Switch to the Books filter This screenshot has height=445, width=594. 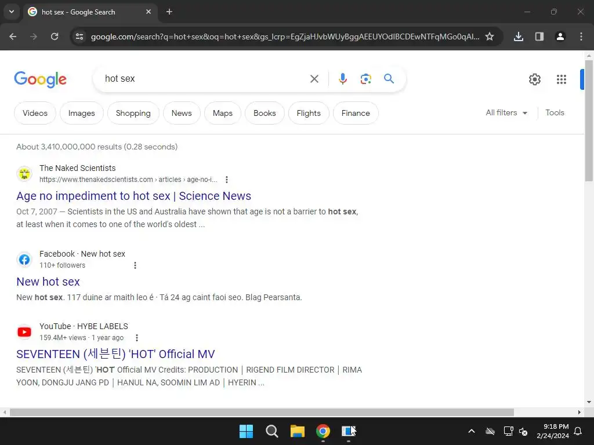coord(265,113)
